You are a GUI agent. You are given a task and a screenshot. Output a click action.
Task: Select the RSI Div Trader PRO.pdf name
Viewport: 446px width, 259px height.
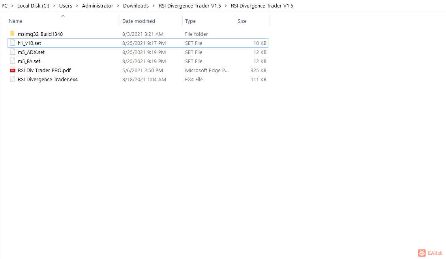(x=44, y=71)
